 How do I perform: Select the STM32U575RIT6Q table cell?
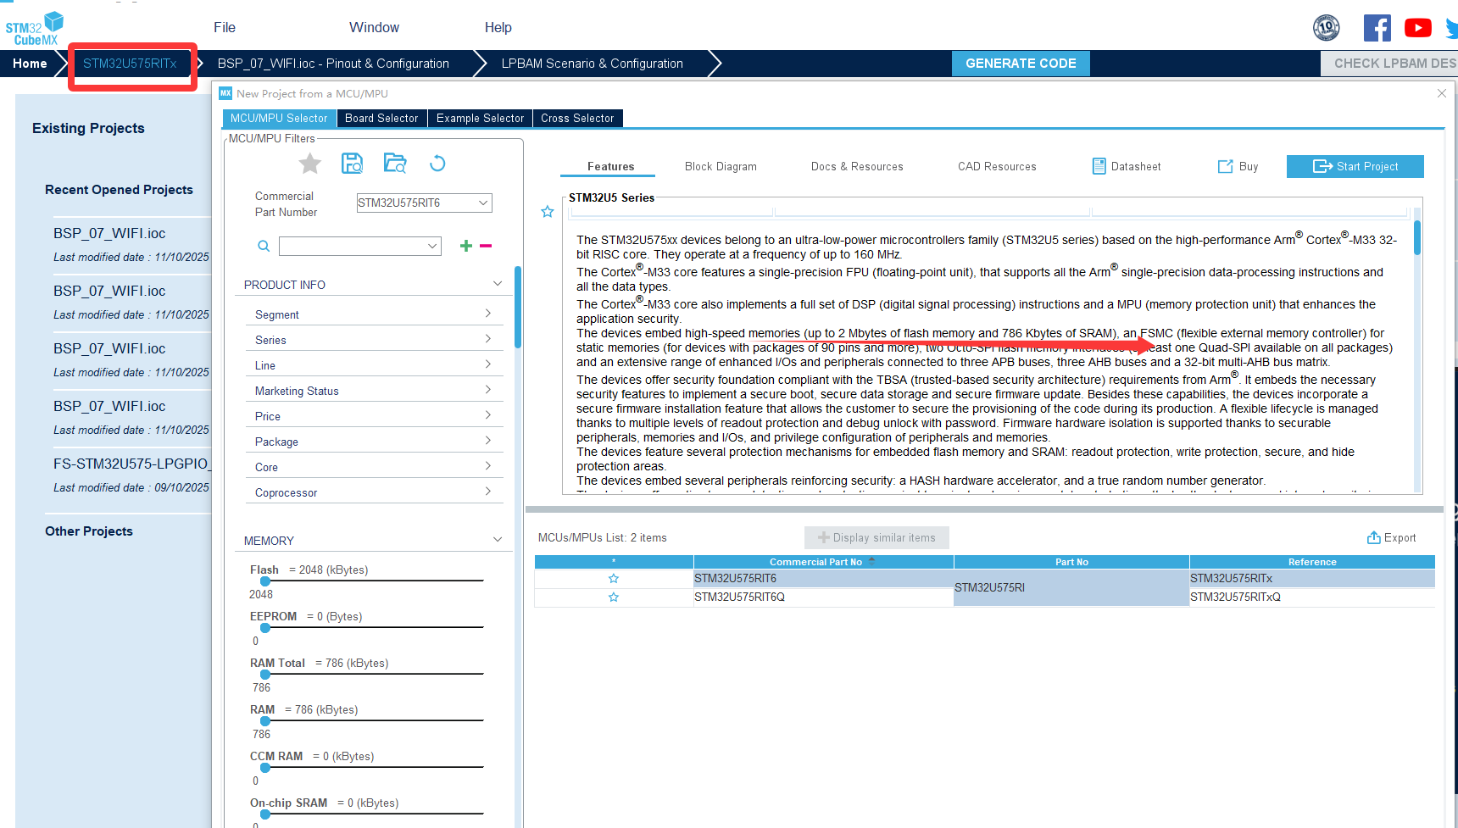pos(823,597)
